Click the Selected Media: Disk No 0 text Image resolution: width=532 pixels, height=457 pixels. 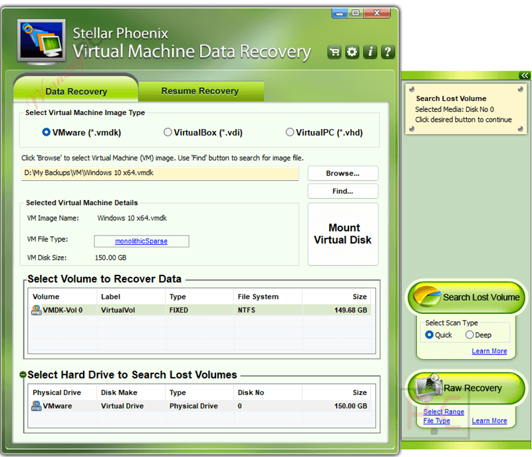tap(455, 109)
